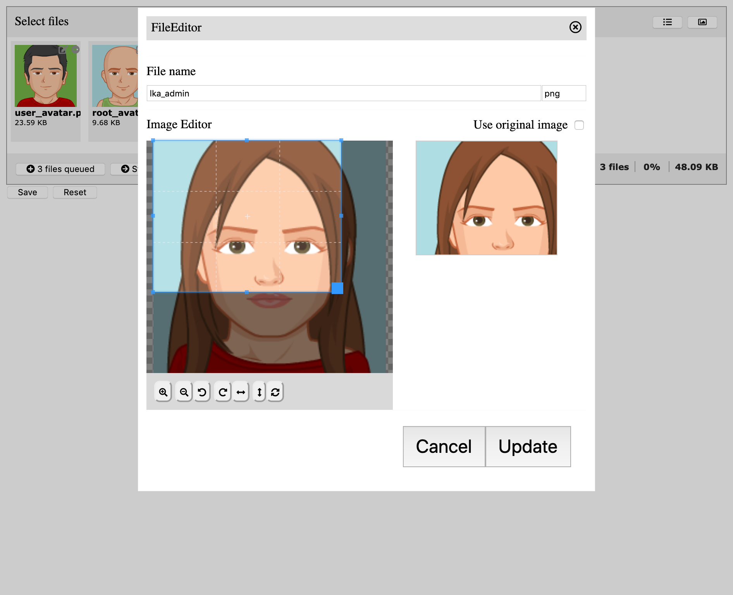Click the 9.68 KB file size text
Screen dimensions: 733x595
click(x=106, y=123)
